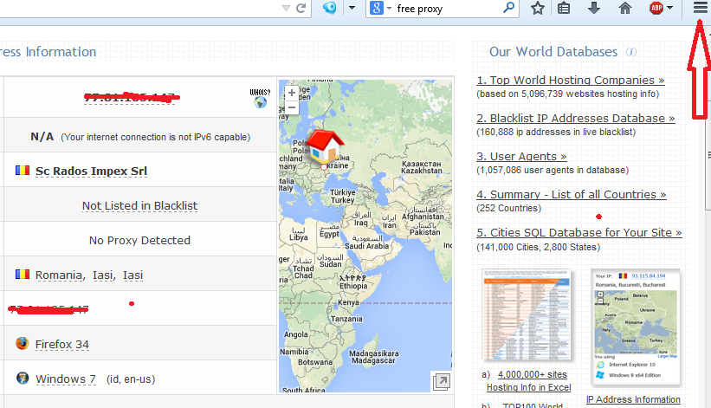The height and width of the screenshot is (408, 711).
Task: Select 'No Proxy Detected' text
Action: [139, 240]
